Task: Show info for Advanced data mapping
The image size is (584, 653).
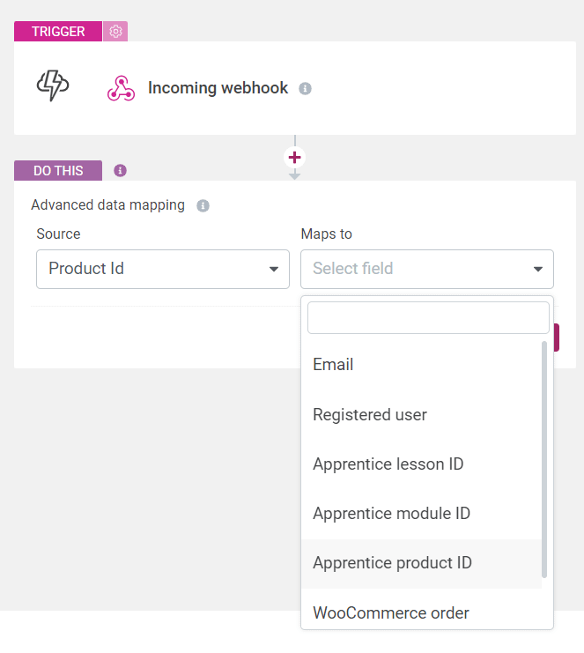Action: point(203,205)
